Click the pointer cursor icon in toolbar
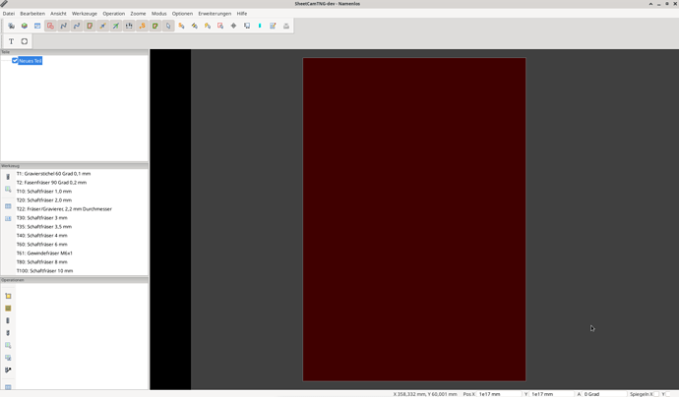This screenshot has height=397, width=679. click(x=168, y=26)
